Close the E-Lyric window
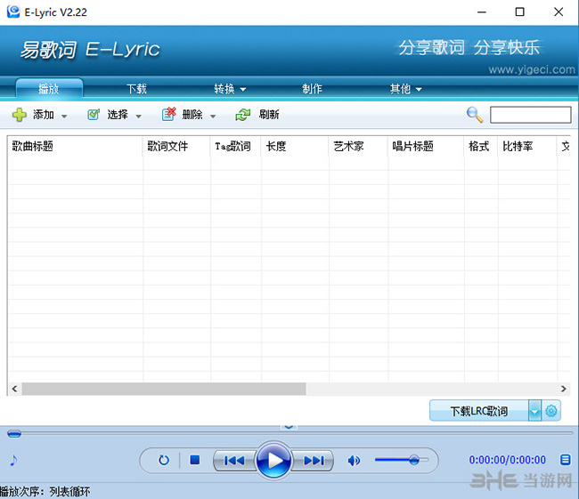The width and height of the screenshot is (579, 499). coord(559,12)
